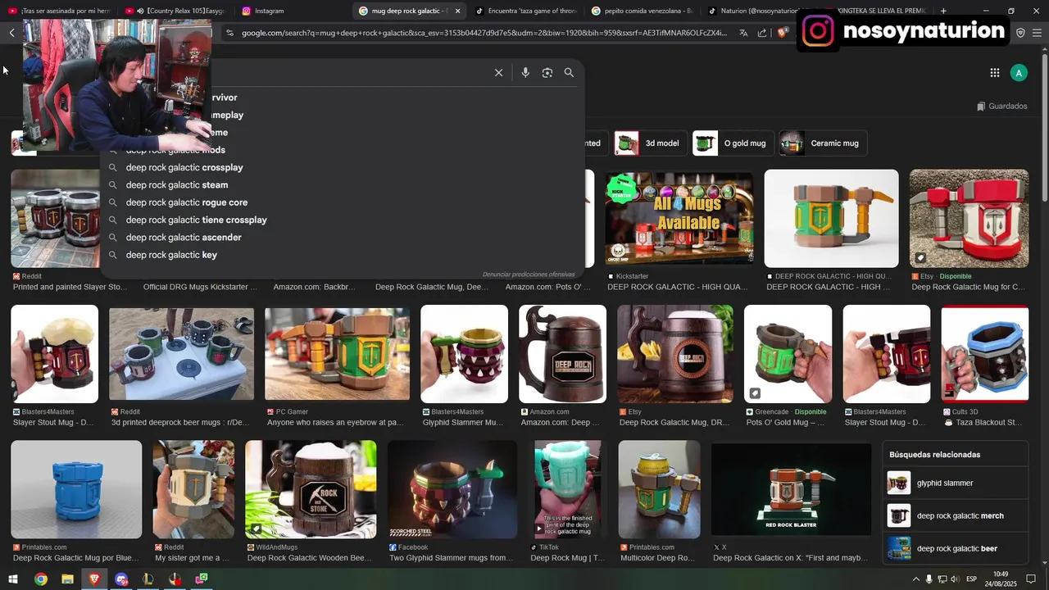The width and height of the screenshot is (1049, 590).
Task: Choose suggestion deep rock galactic tiene crossplay
Action: (x=342, y=220)
